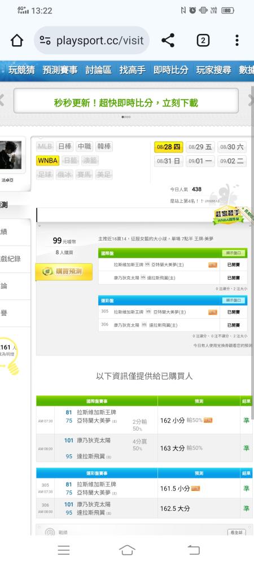254x565 pixels.
Task: Tap the Android home button
Action: [127, 550]
